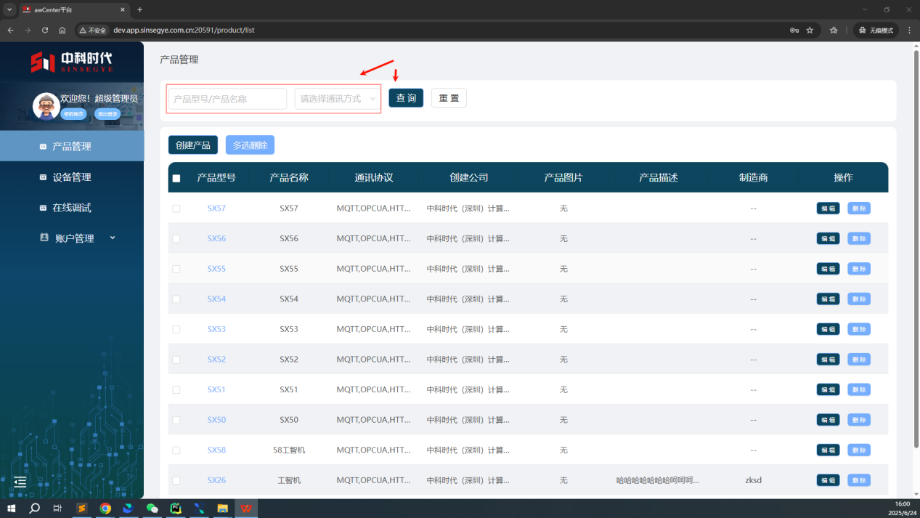920x518 pixels.
Task: Select the checkbox for row SX26
Action: pos(176,480)
